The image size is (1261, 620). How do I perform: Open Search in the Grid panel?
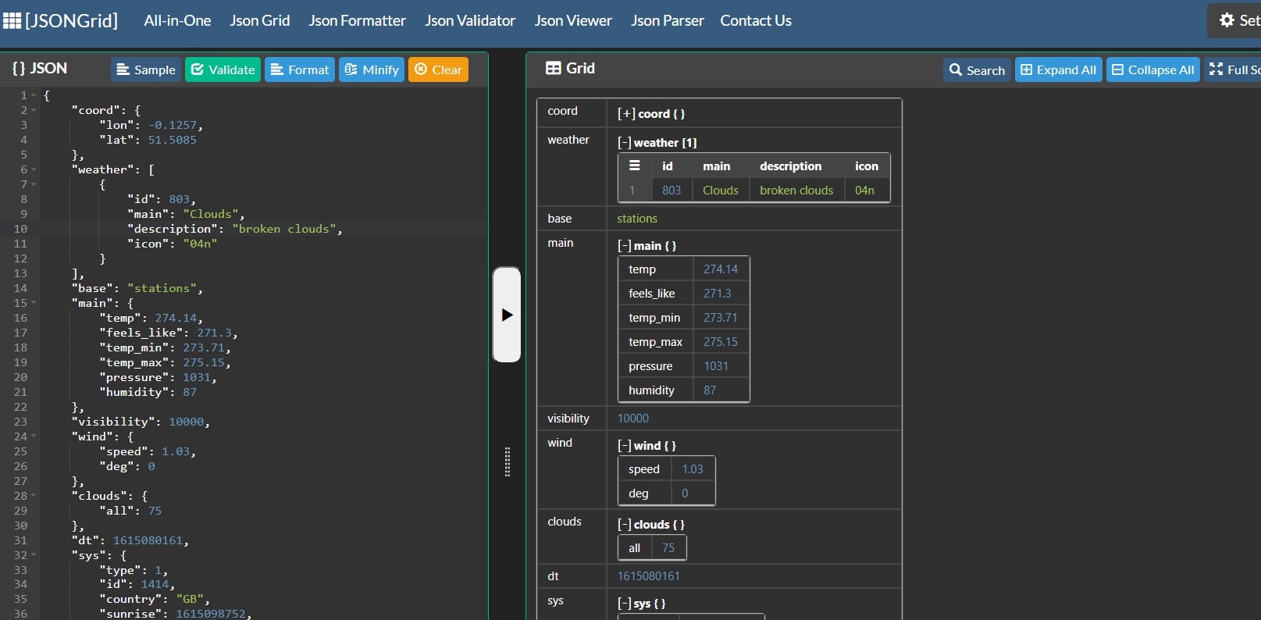[977, 69]
